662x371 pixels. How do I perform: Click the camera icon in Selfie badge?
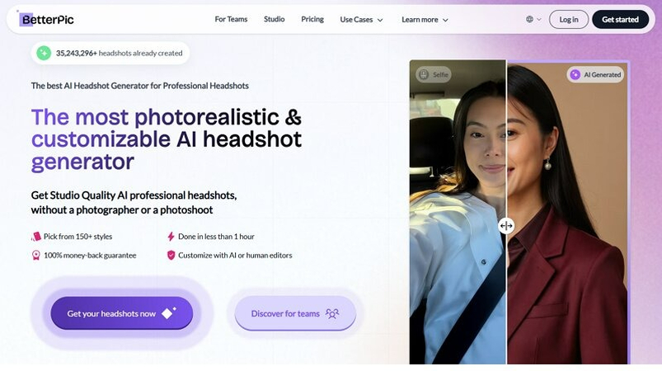click(x=424, y=75)
